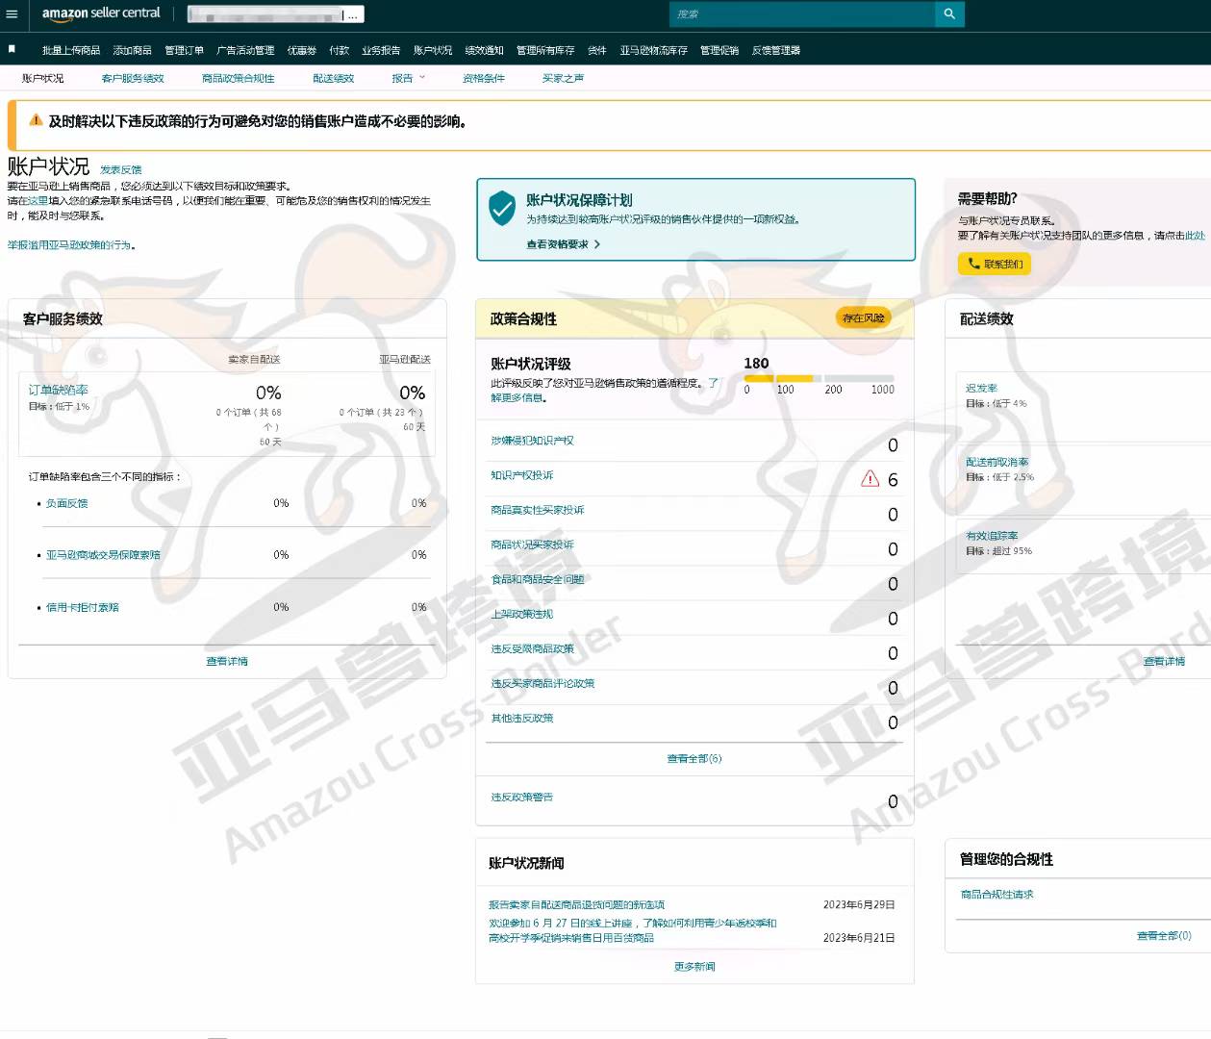
Task: Open the 商品合规性请求 link
Action: pyautogui.click(x=997, y=894)
